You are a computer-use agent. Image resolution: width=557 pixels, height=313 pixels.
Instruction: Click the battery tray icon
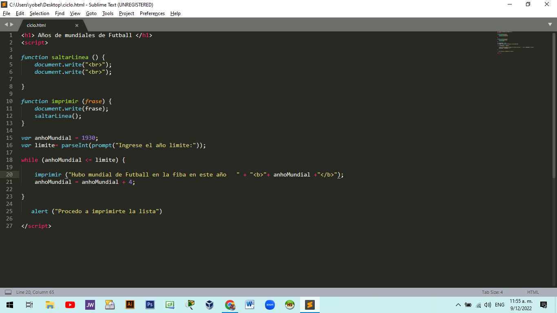(468, 305)
